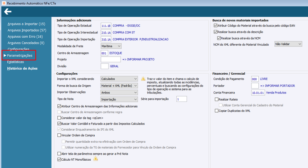Image resolution: width=308 pixels, height=168 pixels.
Task: Click 'COMPRA COM ST' text
Action: click(x=124, y=33)
